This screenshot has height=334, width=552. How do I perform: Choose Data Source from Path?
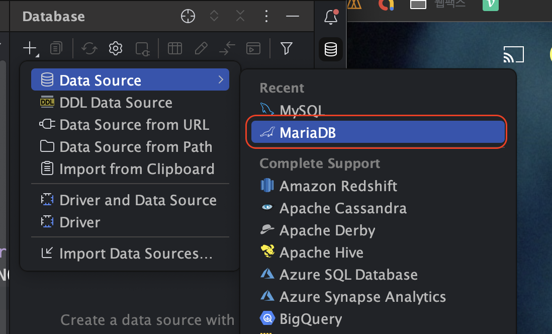[x=130, y=146]
